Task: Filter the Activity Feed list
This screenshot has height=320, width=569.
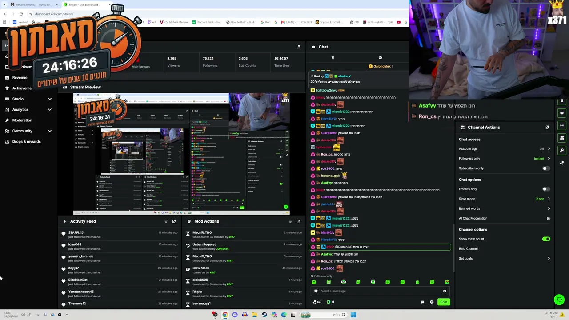Action: pyautogui.click(x=166, y=221)
